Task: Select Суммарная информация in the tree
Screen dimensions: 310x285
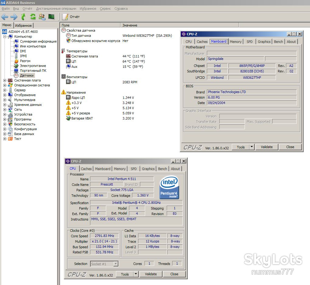Action: (x=38, y=41)
